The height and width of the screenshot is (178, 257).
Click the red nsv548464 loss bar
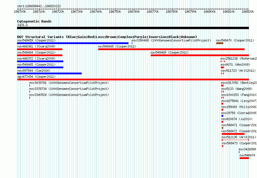click(x=40, y=55)
